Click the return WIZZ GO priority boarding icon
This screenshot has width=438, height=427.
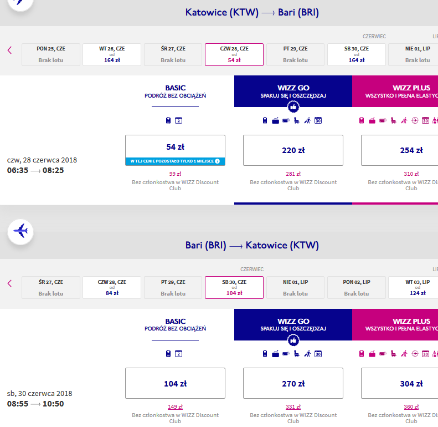click(307, 354)
